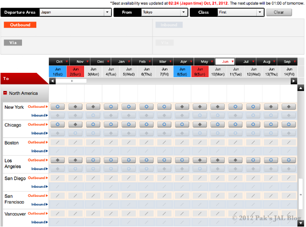
Task: Click New York Outbound diamond for Jun 14(Fri)
Action: coord(289,107)
